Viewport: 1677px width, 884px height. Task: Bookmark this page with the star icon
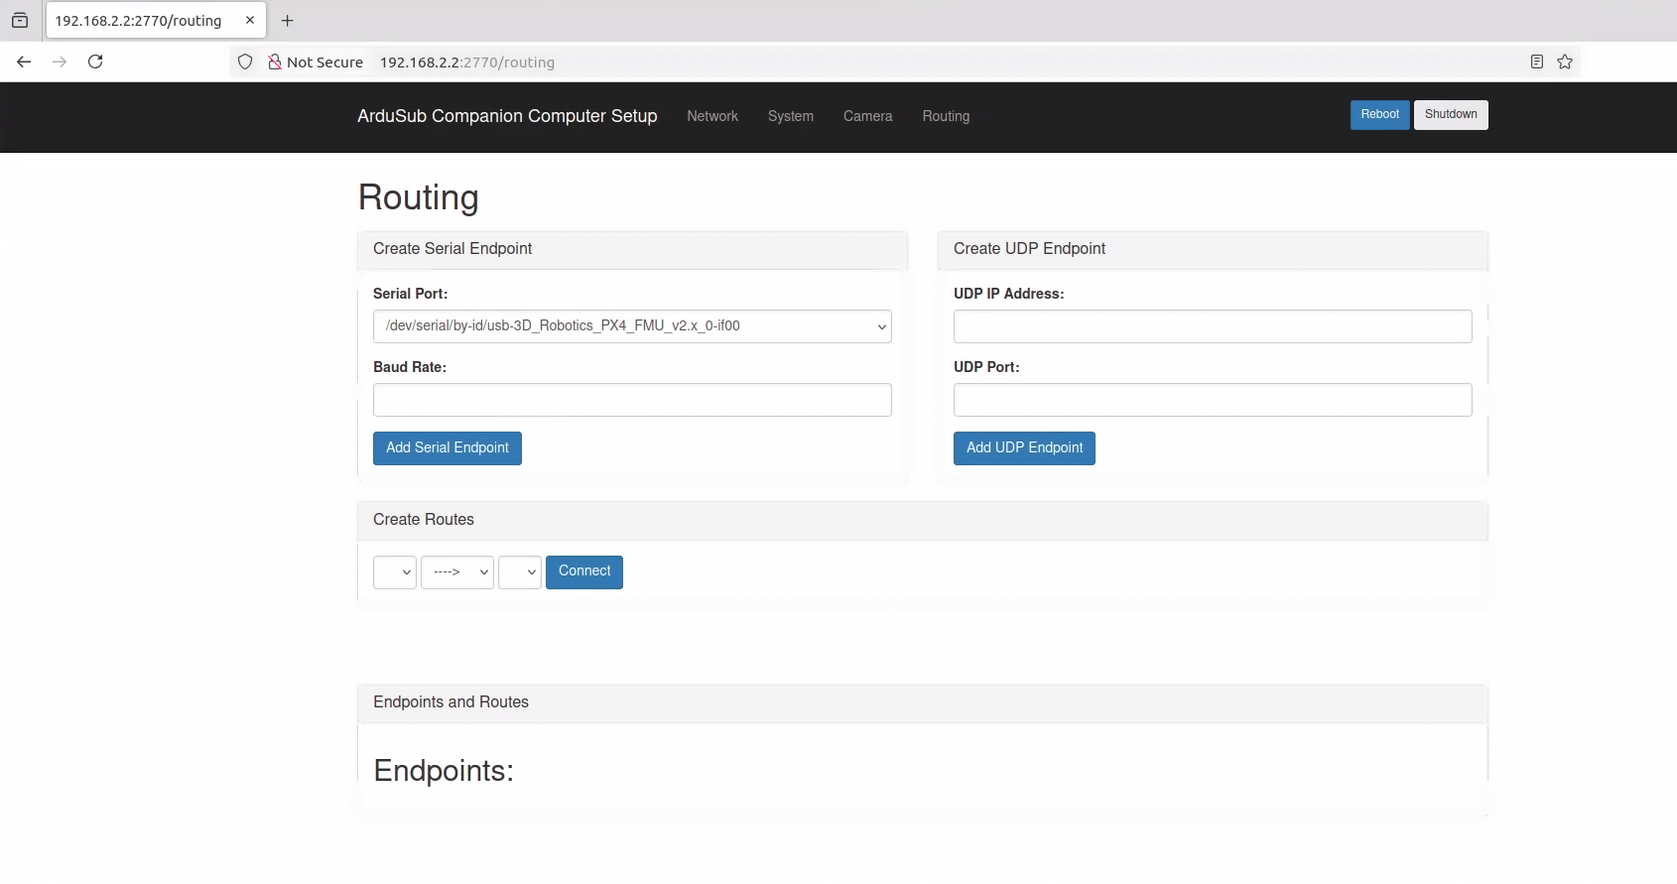(1565, 62)
